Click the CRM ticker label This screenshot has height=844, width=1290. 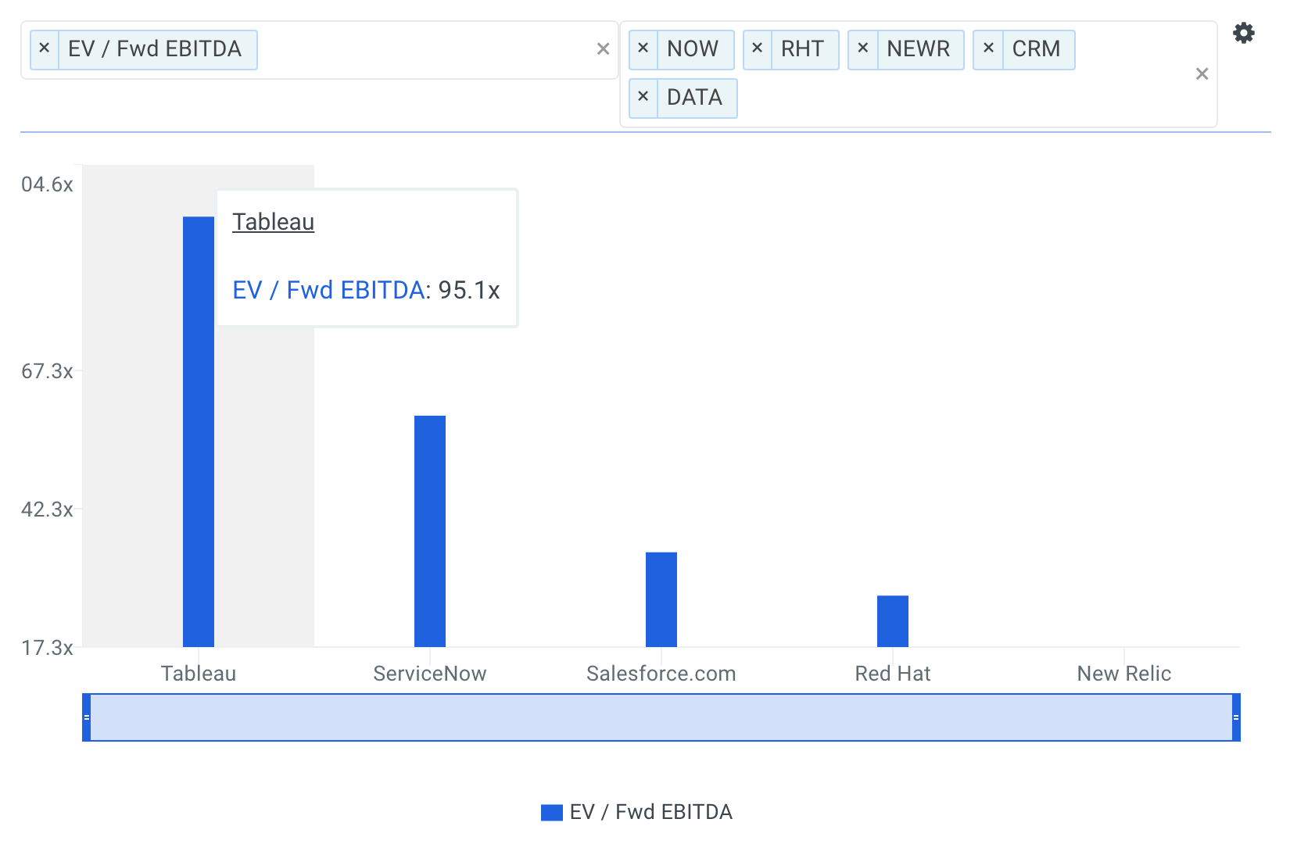point(1036,49)
